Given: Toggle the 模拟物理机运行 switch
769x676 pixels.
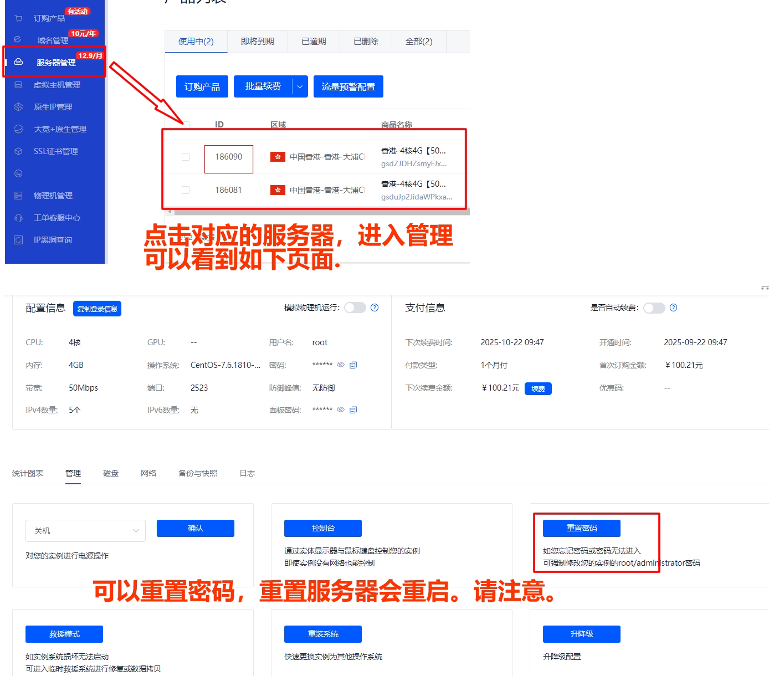Looking at the screenshot, I should [355, 308].
